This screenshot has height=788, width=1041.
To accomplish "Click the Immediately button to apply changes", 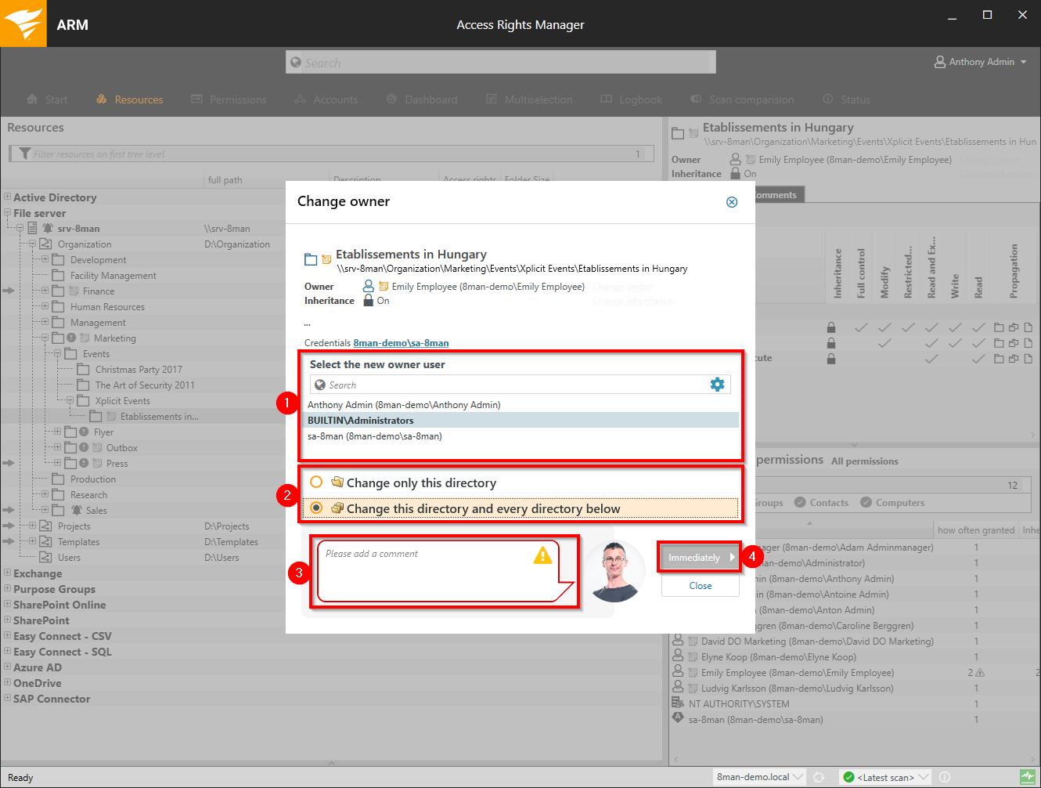I will [698, 557].
